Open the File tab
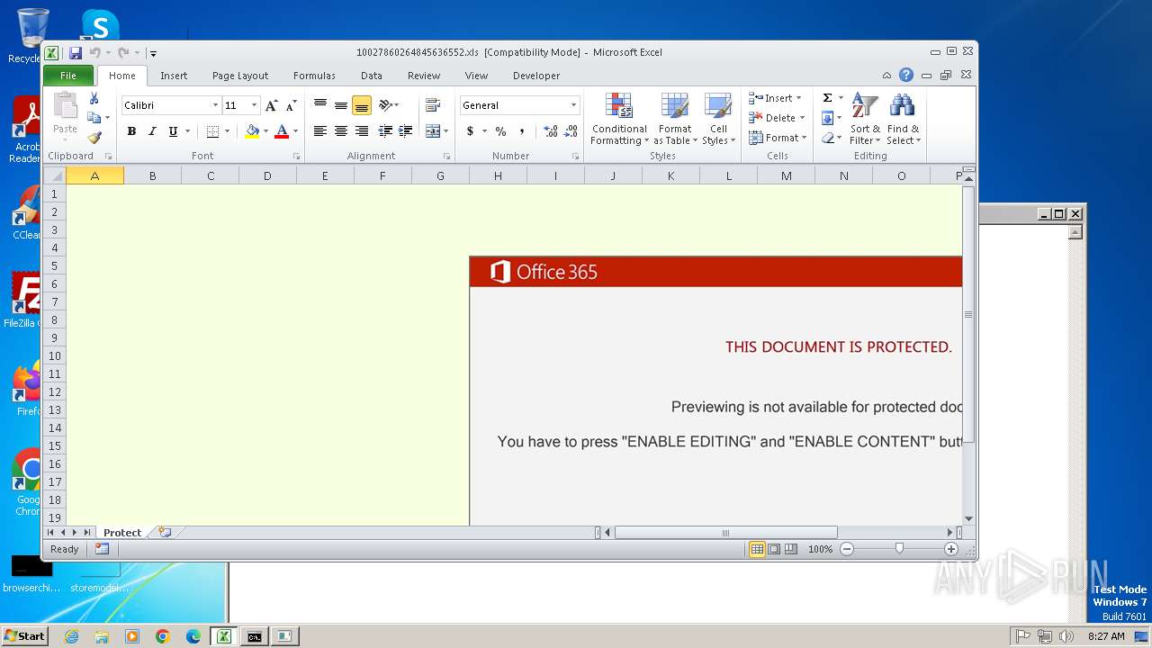Viewport: 1152px width, 648px height. [68, 76]
